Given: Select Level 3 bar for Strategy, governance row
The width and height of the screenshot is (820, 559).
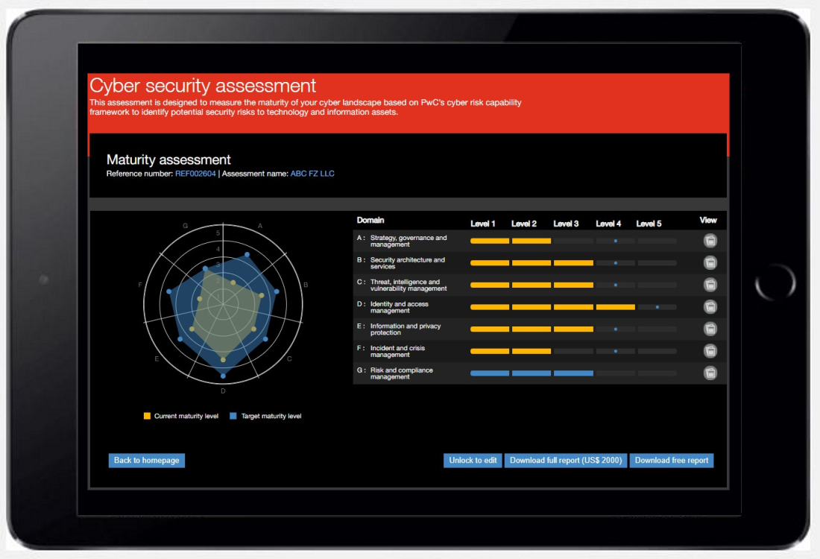Looking at the screenshot, I should pos(573,241).
